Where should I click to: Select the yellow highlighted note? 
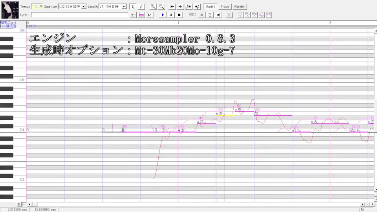(x=225, y=115)
